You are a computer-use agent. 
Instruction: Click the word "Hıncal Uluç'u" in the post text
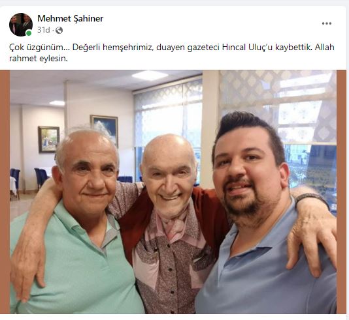247,48
